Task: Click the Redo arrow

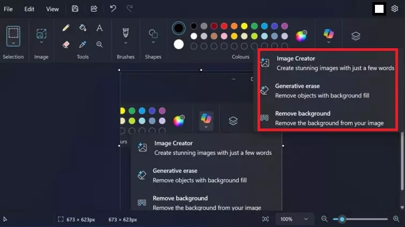Action: coord(130,9)
